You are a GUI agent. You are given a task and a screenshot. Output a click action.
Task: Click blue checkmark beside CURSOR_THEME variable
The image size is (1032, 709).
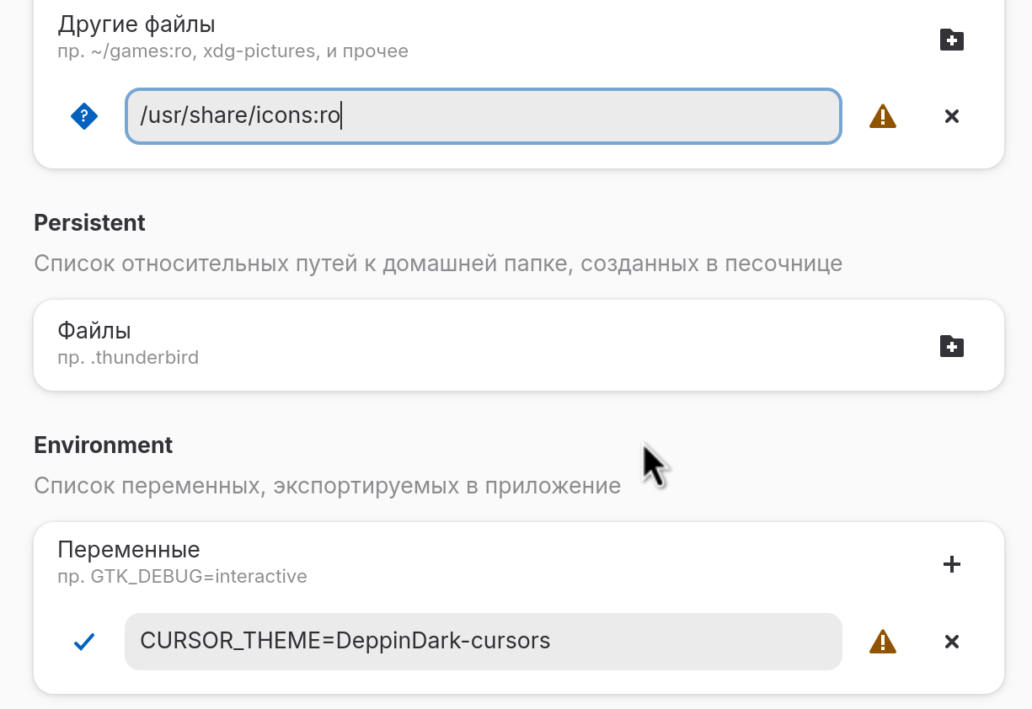tap(84, 642)
